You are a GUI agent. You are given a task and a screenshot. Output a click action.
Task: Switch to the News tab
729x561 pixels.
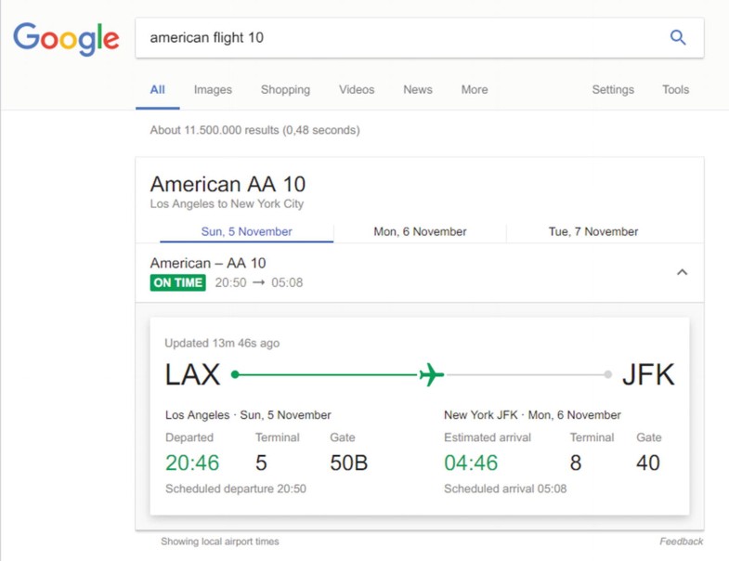[418, 89]
